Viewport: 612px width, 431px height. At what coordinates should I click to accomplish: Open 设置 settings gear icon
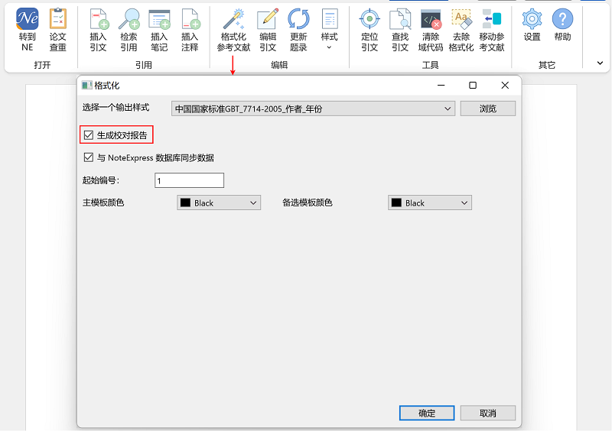(532, 25)
